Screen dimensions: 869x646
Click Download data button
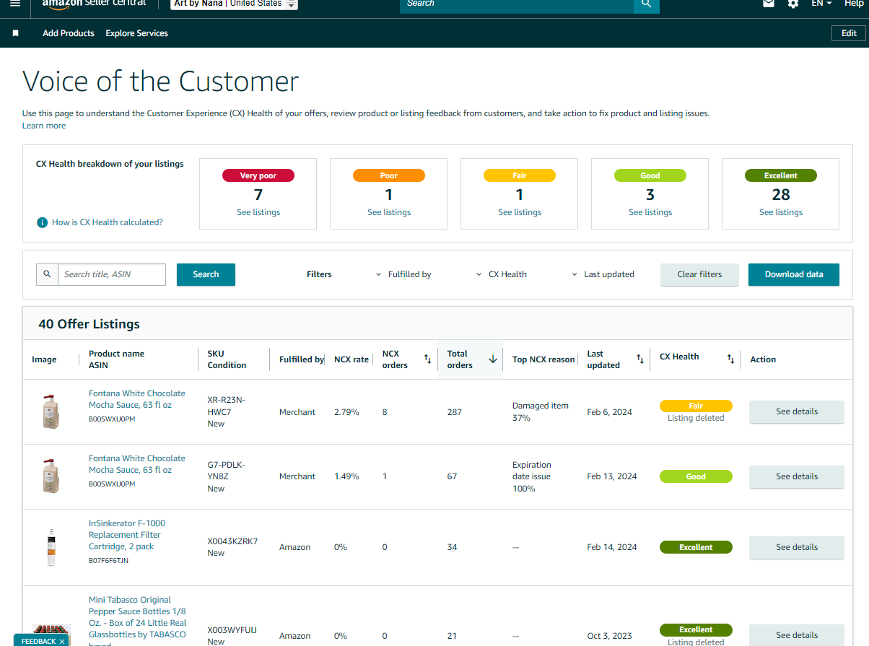coord(794,274)
